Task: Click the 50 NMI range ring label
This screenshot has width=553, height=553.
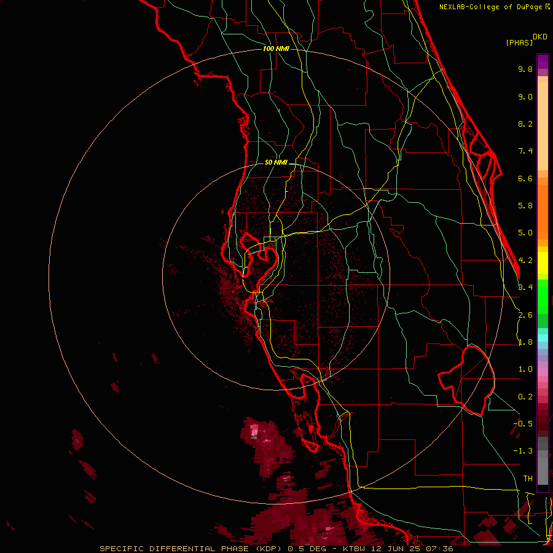Action: (x=276, y=162)
